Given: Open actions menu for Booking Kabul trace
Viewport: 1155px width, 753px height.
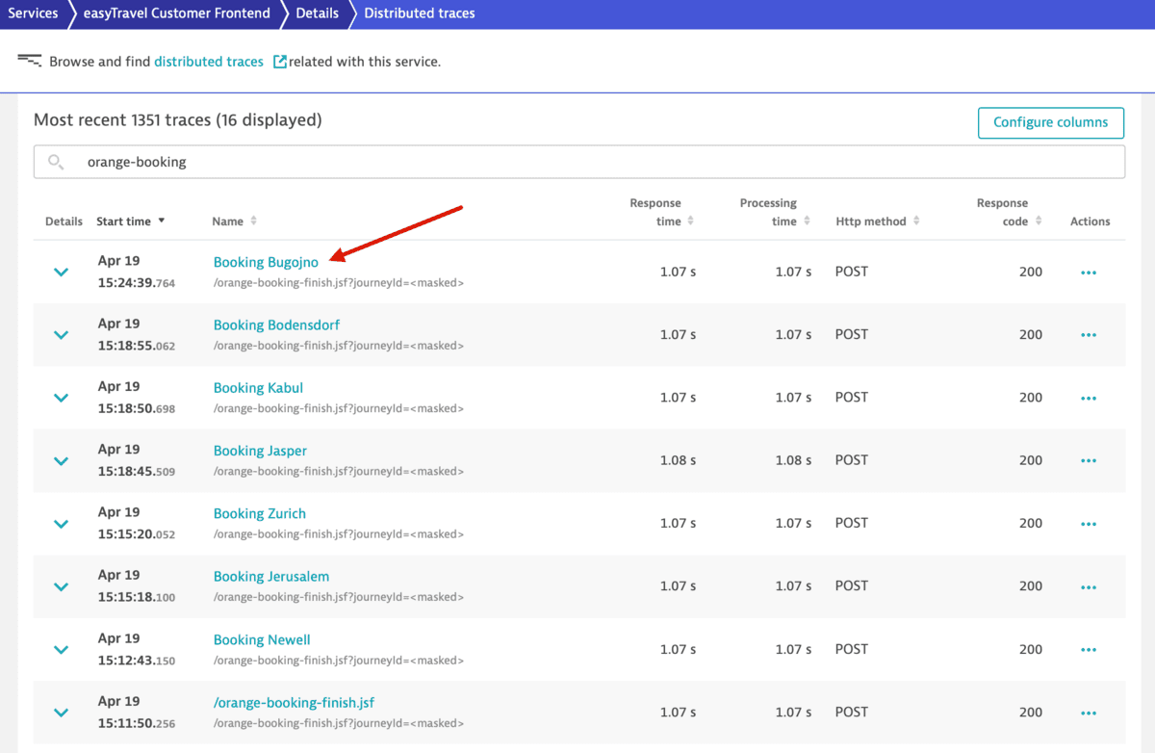Looking at the screenshot, I should tap(1089, 397).
